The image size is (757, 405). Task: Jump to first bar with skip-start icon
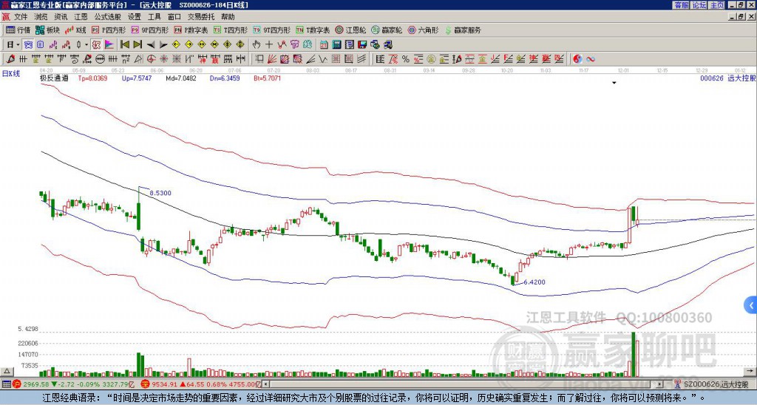click(x=124, y=45)
